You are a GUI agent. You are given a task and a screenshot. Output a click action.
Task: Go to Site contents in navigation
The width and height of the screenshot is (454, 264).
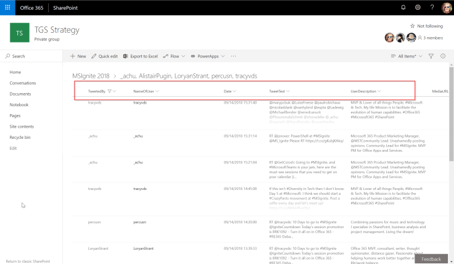pyautogui.click(x=22, y=126)
